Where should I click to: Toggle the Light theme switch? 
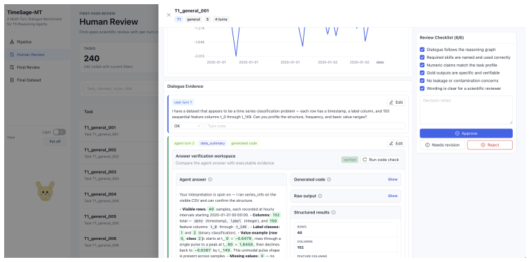click(60, 132)
